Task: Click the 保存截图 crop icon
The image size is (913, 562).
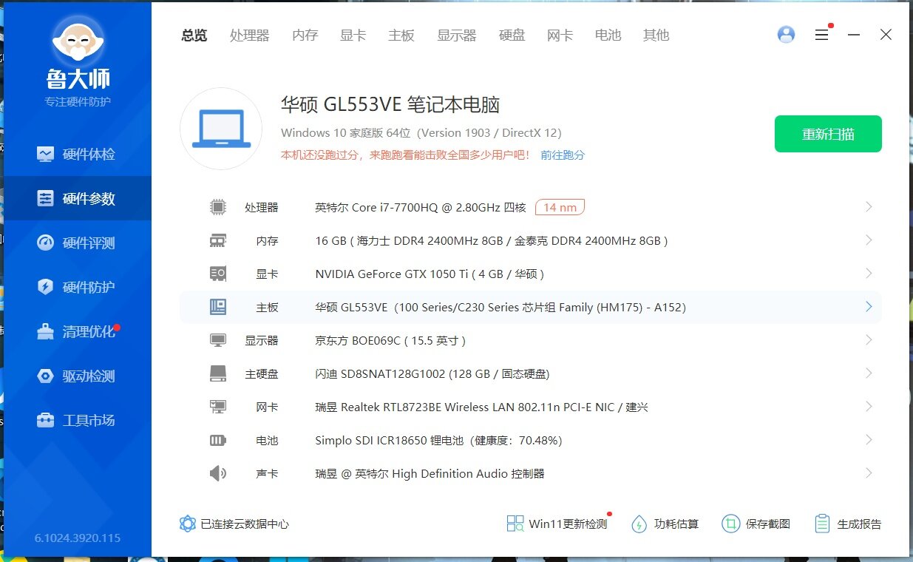Action: tap(730, 524)
